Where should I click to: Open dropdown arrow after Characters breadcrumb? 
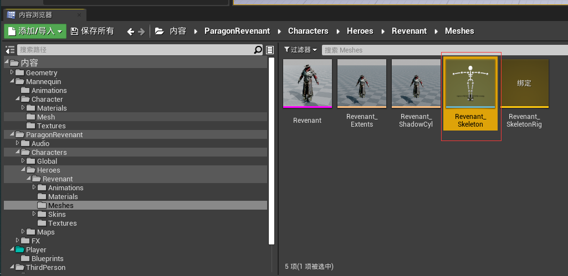coord(337,32)
